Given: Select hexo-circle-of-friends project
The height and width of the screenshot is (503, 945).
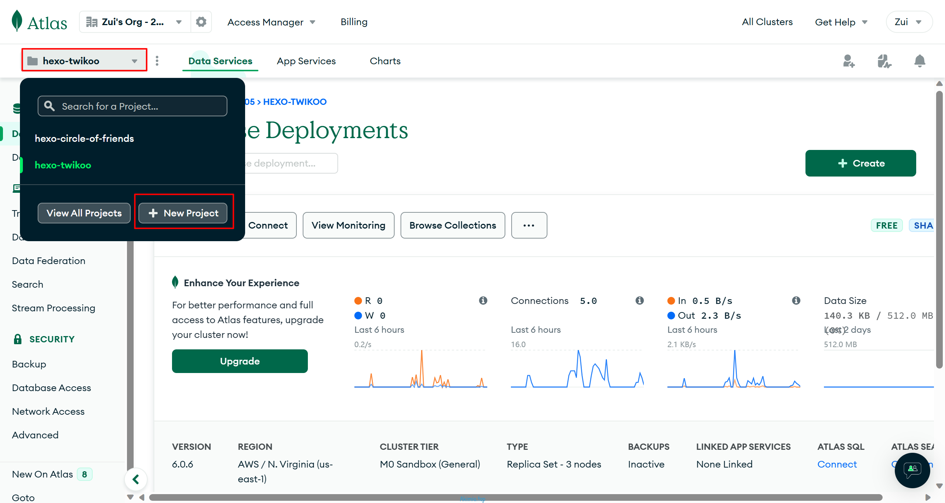Looking at the screenshot, I should [84, 138].
